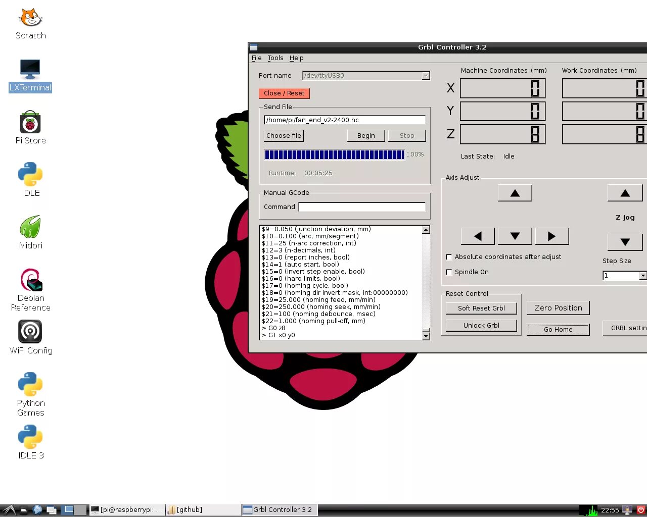Click the screen lock icon in the tray
This screenshot has height=517, width=647.
tap(627, 510)
